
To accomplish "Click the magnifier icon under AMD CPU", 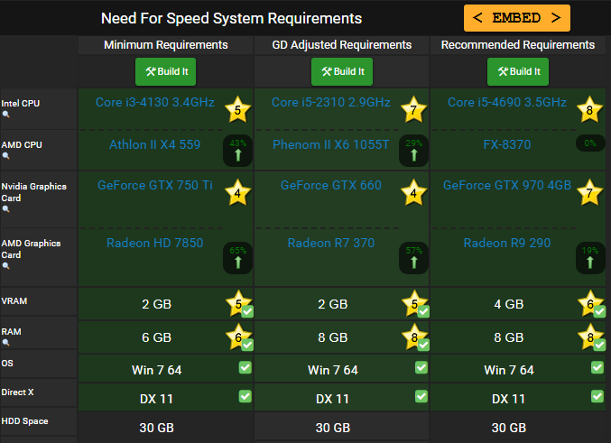I will click(x=5, y=156).
